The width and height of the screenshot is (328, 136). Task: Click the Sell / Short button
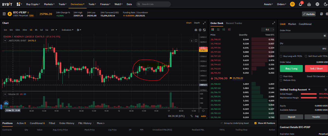click(x=316, y=68)
